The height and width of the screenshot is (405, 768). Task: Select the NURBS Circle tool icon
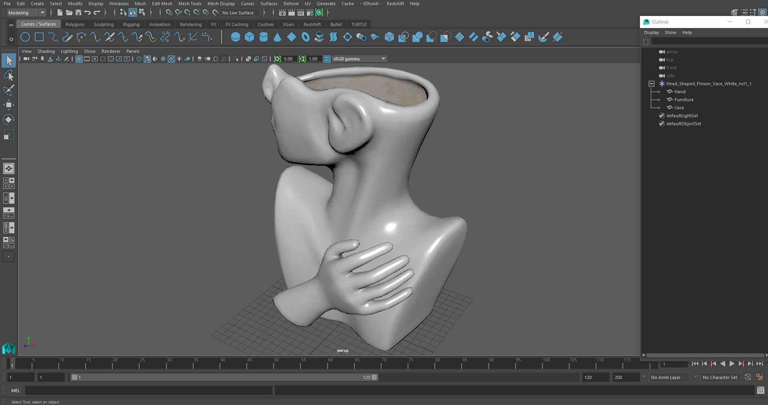pyautogui.click(x=25, y=37)
